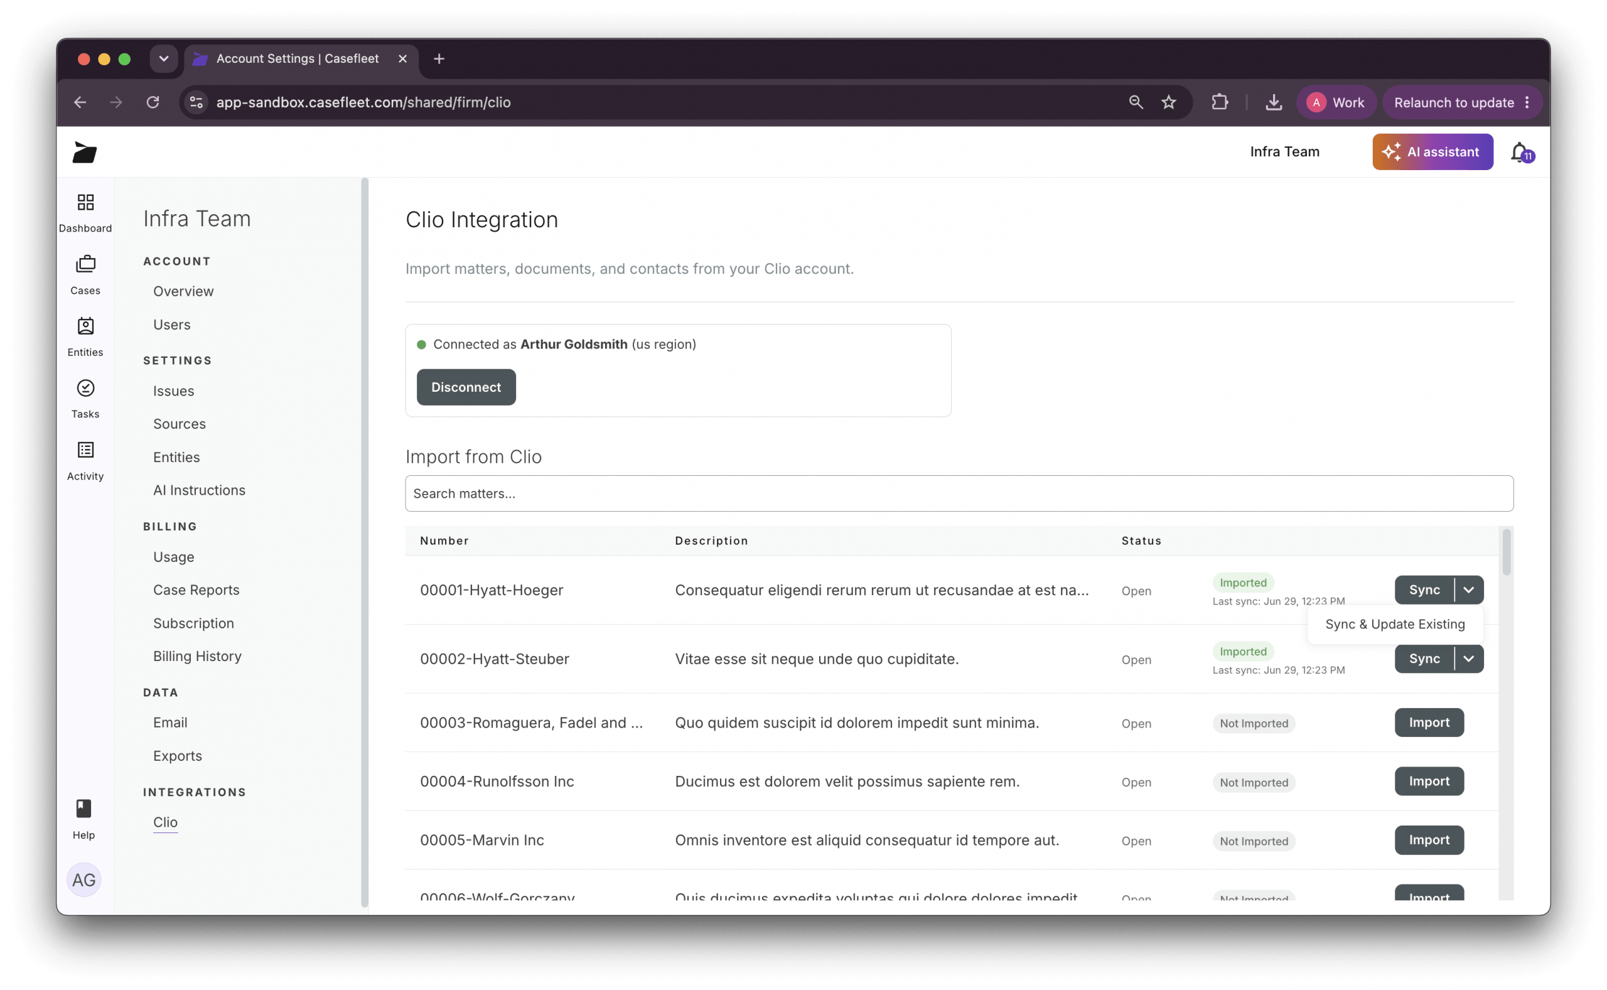Open Issues settings
The height and width of the screenshot is (990, 1607).
click(x=173, y=391)
